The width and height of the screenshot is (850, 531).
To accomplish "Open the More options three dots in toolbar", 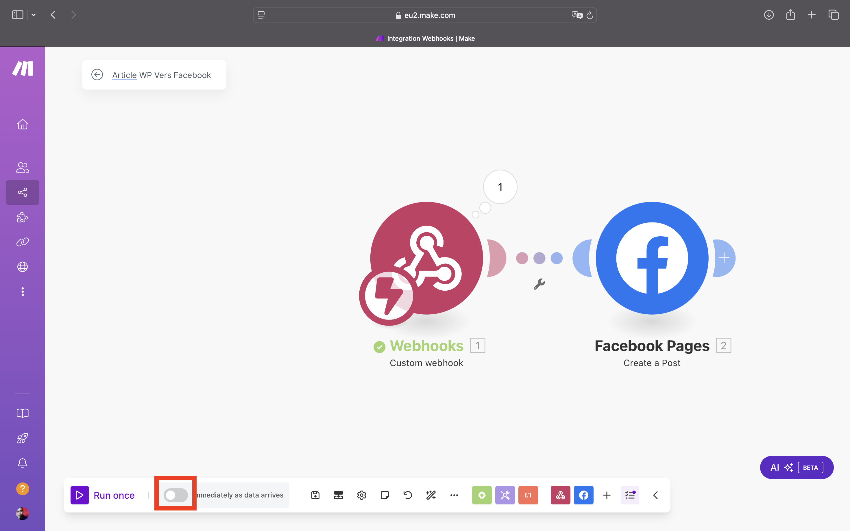I will (454, 495).
